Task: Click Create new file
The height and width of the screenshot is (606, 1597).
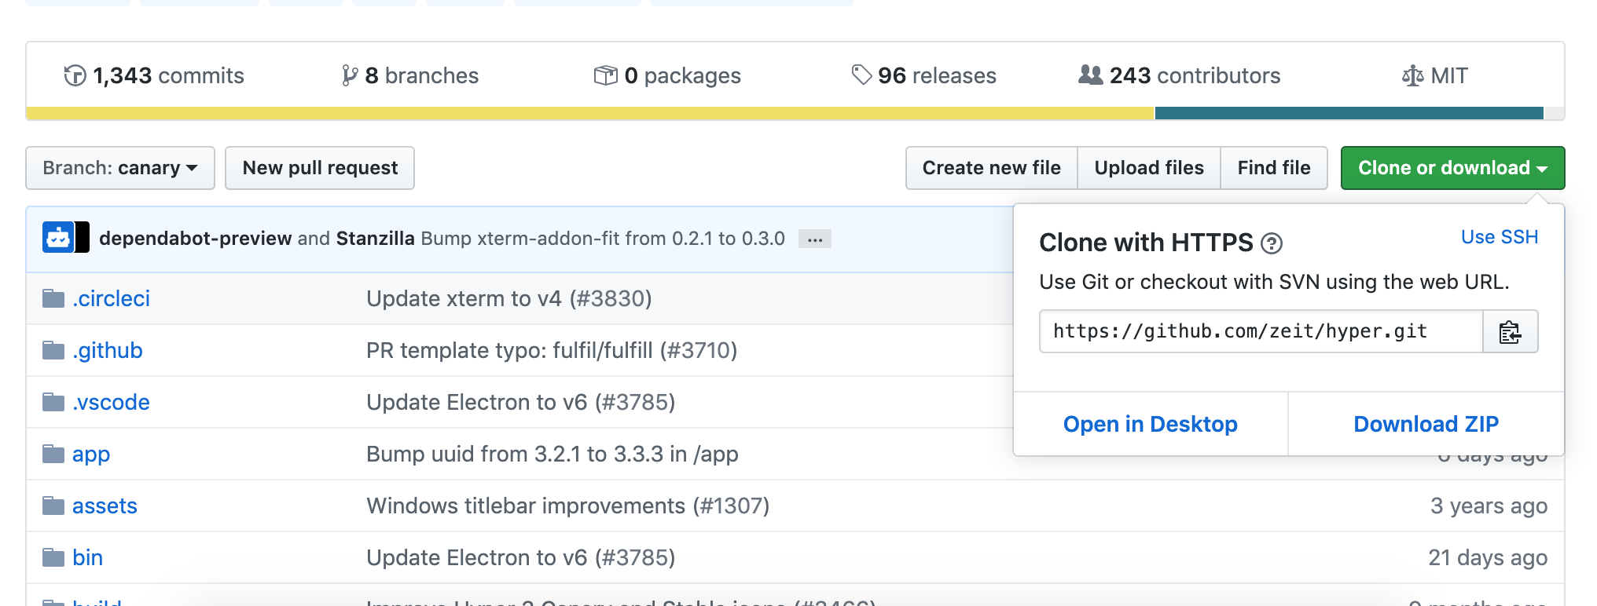Action: 992,168
